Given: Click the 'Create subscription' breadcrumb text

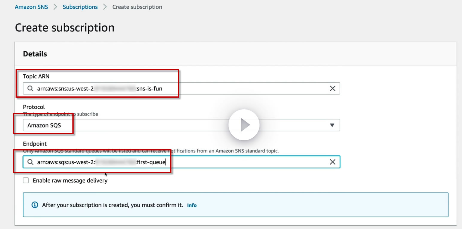Looking at the screenshot, I should [x=137, y=7].
